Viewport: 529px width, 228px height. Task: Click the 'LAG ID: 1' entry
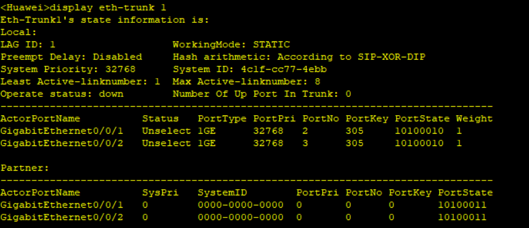28,44
